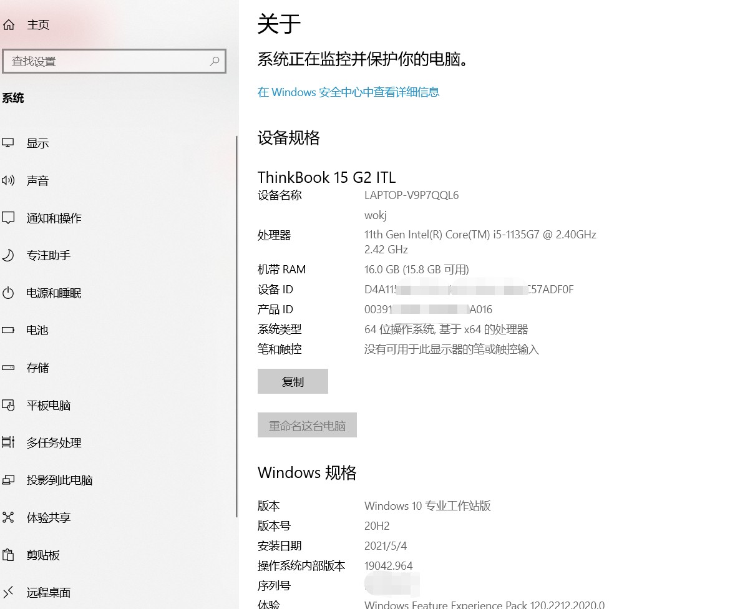Viewport: 730px width, 609px height.
Task: Open Windows 安全中心 details link
Action: [x=348, y=92]
